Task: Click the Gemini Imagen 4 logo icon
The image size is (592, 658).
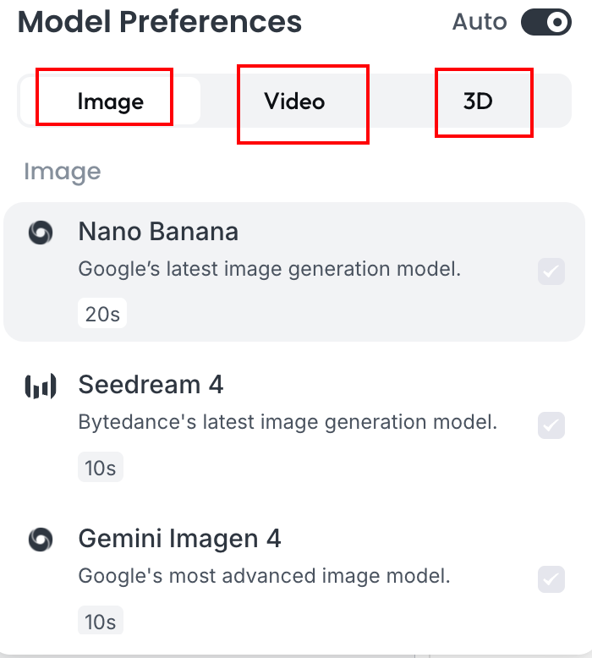Action: coord(41,539)
